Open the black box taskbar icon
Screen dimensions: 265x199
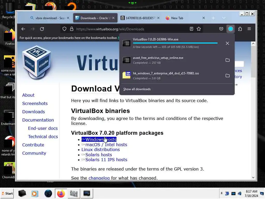tap(22, 193)
